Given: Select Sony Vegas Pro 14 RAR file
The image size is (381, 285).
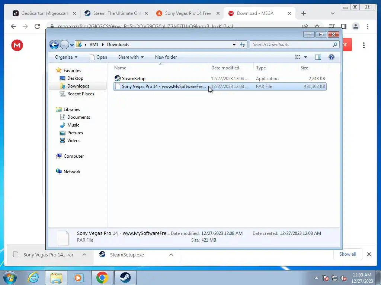Looking at the screenshot, I should tap(220, 86).
